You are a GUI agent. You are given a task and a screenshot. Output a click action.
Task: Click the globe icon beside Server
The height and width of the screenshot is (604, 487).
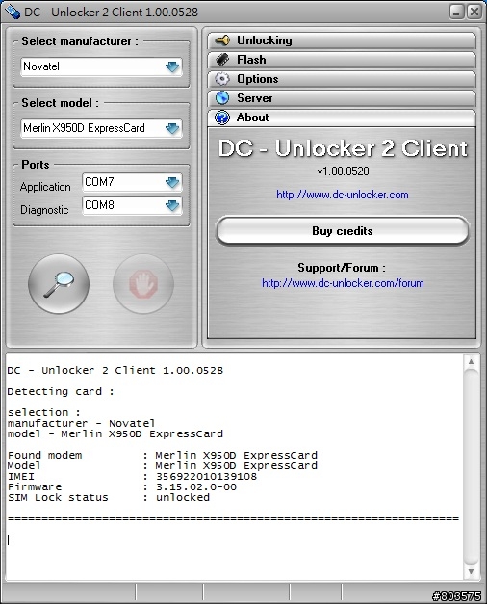(x=222, y=98)
